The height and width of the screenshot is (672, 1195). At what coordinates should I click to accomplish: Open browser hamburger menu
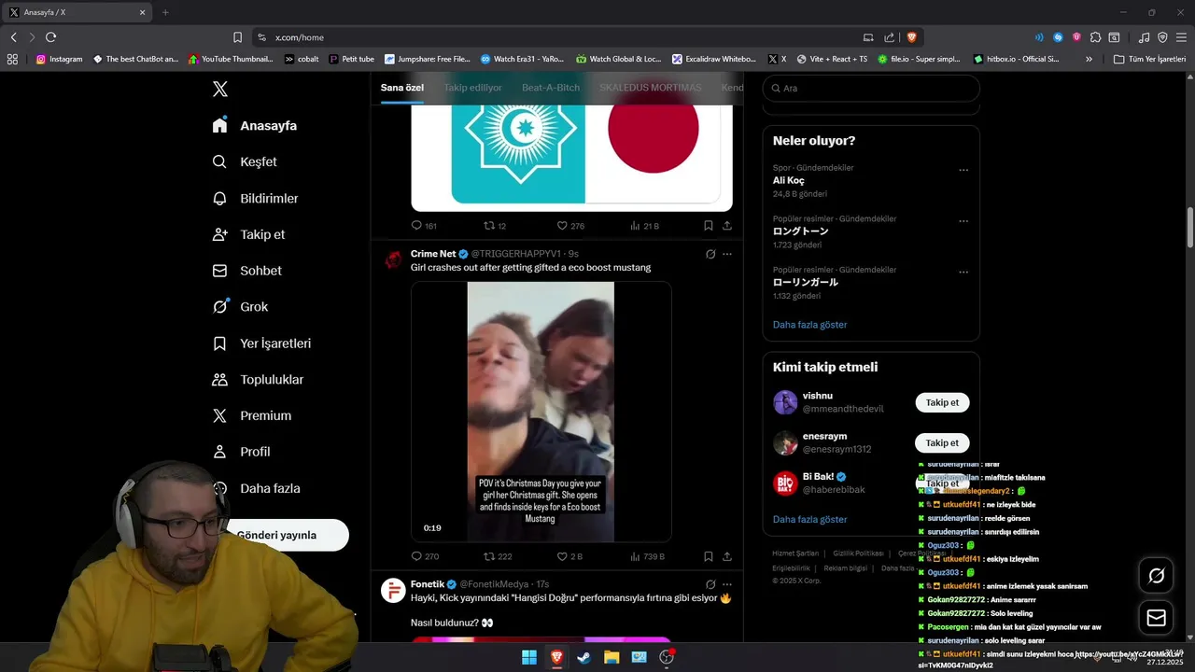(1181, 37)
